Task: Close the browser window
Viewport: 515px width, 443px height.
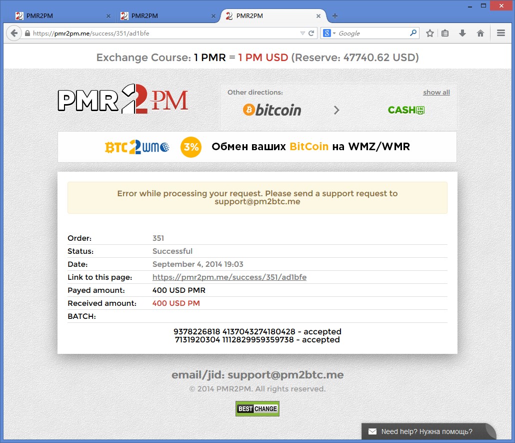Action: coord(501,6)
